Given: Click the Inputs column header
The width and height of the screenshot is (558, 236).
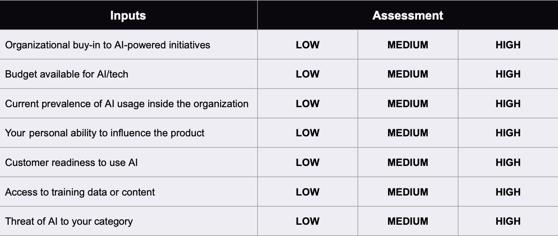Looking at the screenshot, I should pyautogui.click(x=128, y=15).
